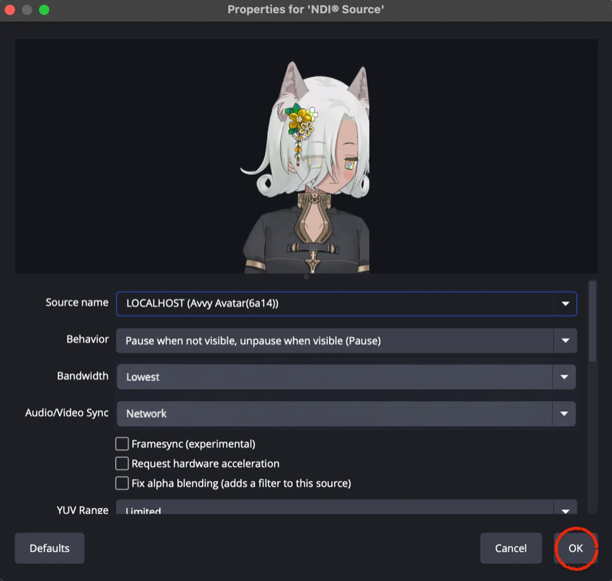Click Cancel to discard changes
The height and width of the screenshot is (581, 612).
click(x=510, y=548)
